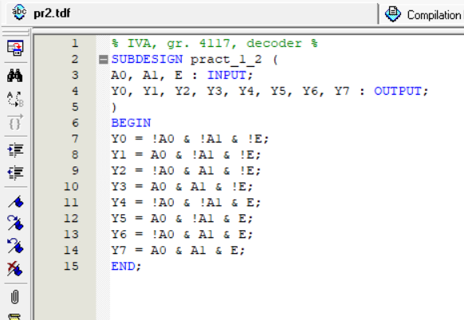Switch to the pr2.tdf tab
This screenshot has width=464, height=320.
[x=190, y=14]
